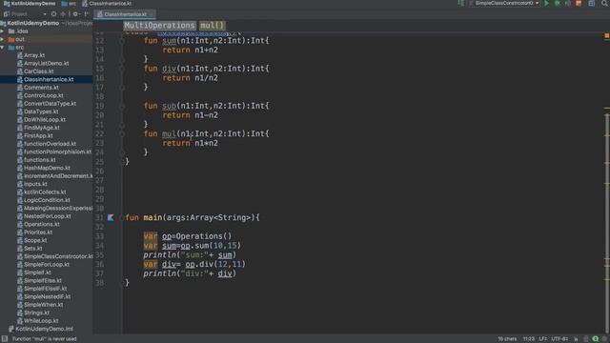Click the green inspector icon in status bar
The height and width of the screenshot is (343, 610).
pyautogui.click(x=595, y=339)
